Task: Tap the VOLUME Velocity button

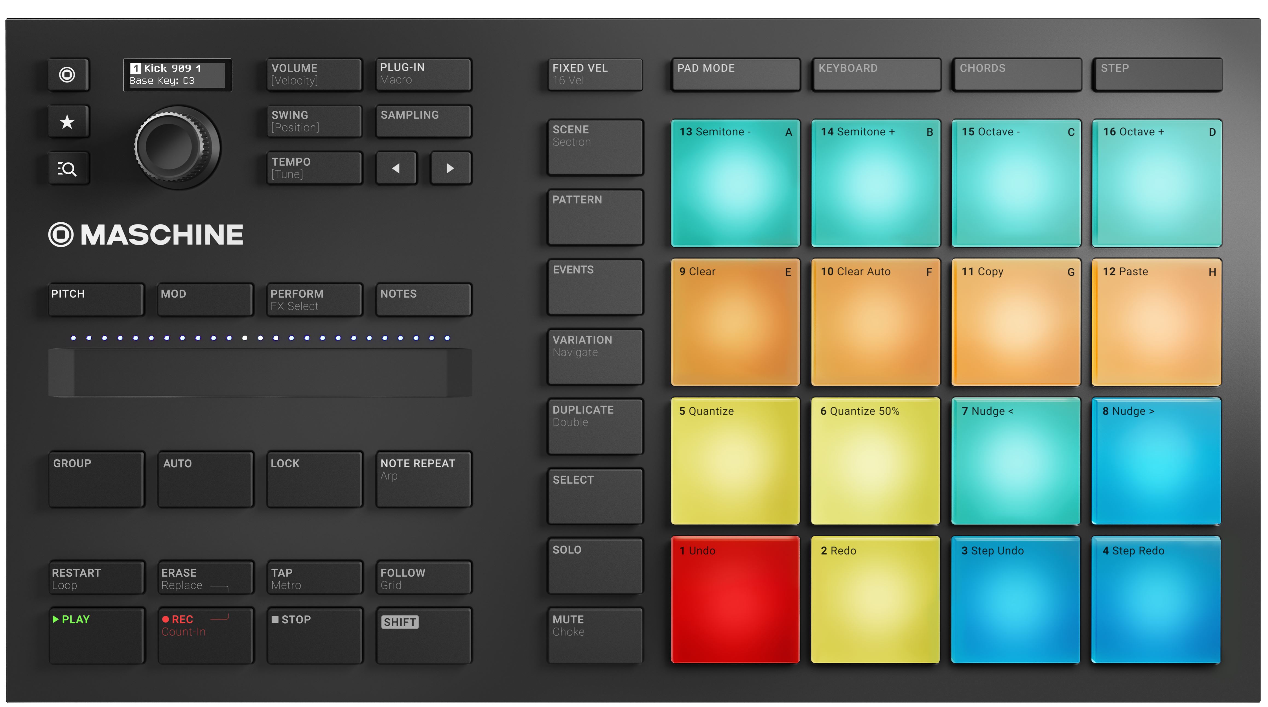Action: click(314, 75)
